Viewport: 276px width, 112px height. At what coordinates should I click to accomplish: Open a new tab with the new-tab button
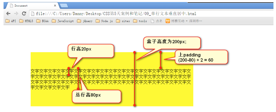click(64, 6)
